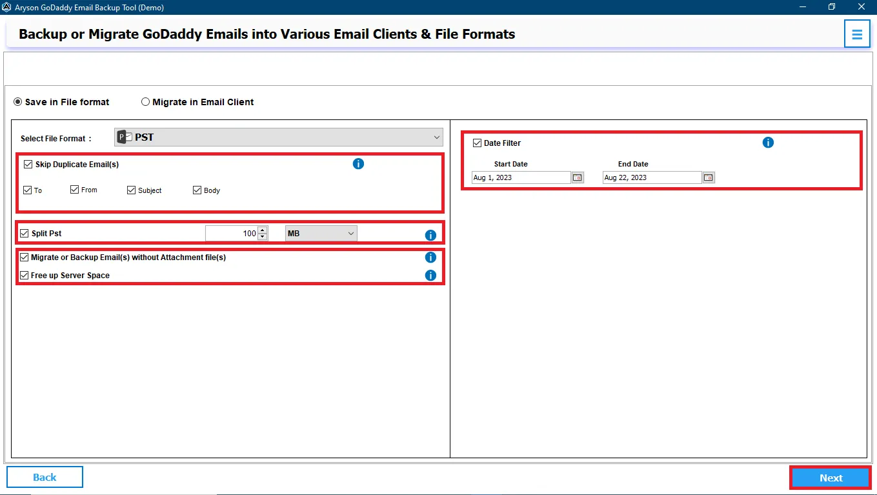877x495 pixels.
Task: Click the split size field showing 100
Action: click(232, 234)
